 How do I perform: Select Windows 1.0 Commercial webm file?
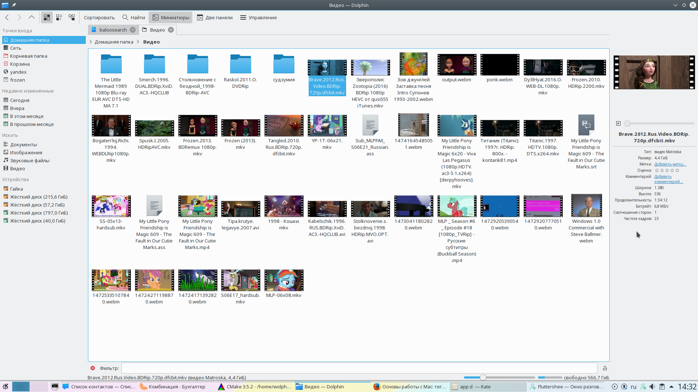(x=586, y=219)
